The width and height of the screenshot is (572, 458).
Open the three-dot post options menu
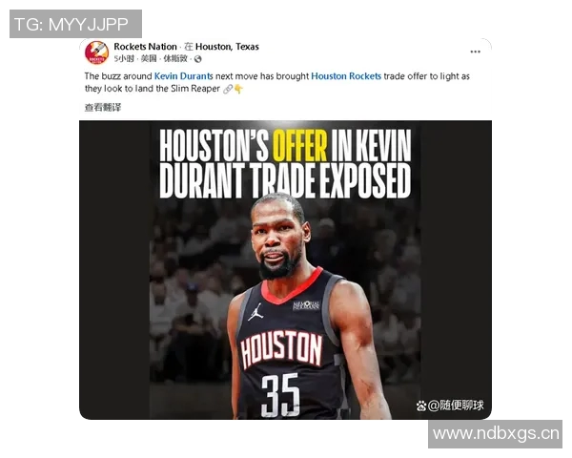pos(475,52)
